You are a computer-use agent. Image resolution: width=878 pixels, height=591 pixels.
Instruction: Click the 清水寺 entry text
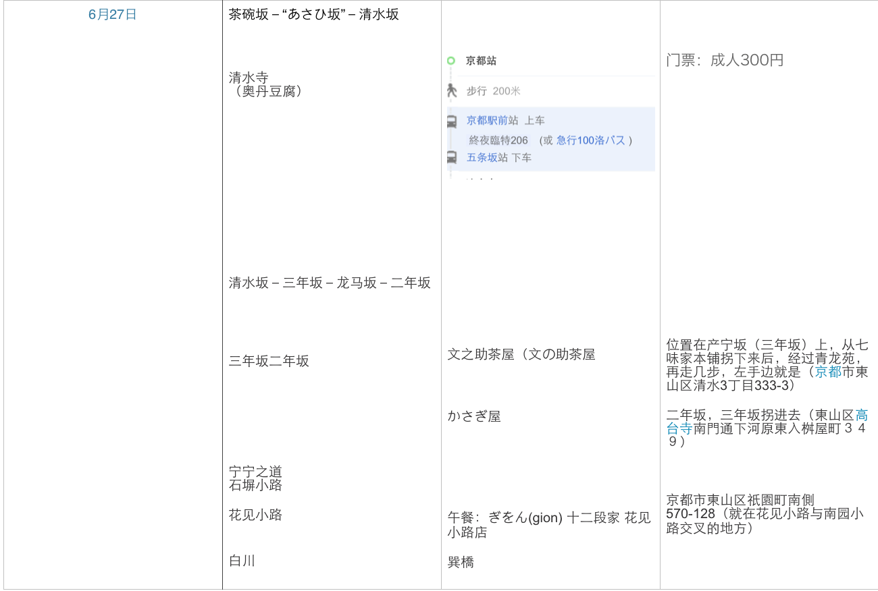pos(249,78)
